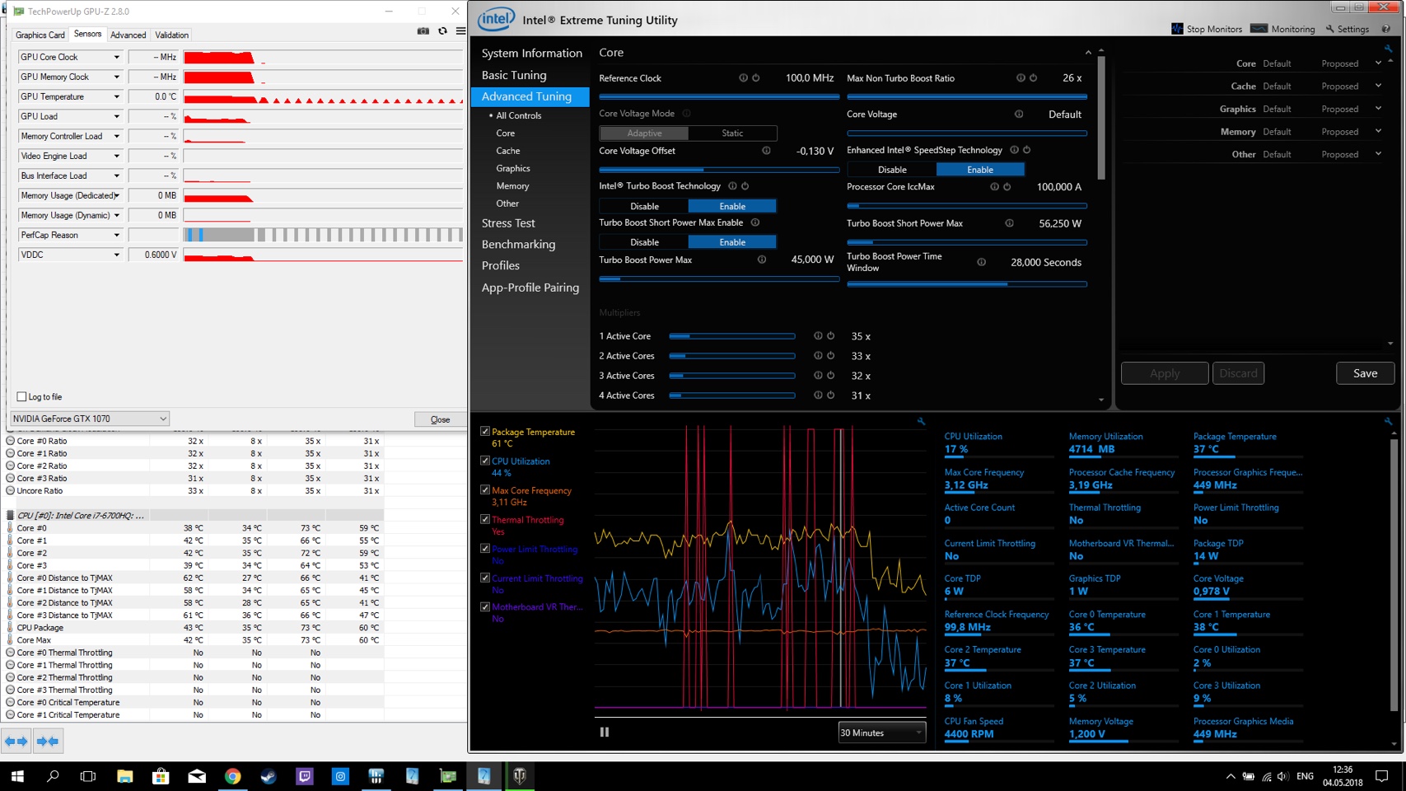Save the XTU profile
The width and height of the screenshot is (1406, 791).
(1365, 373)
